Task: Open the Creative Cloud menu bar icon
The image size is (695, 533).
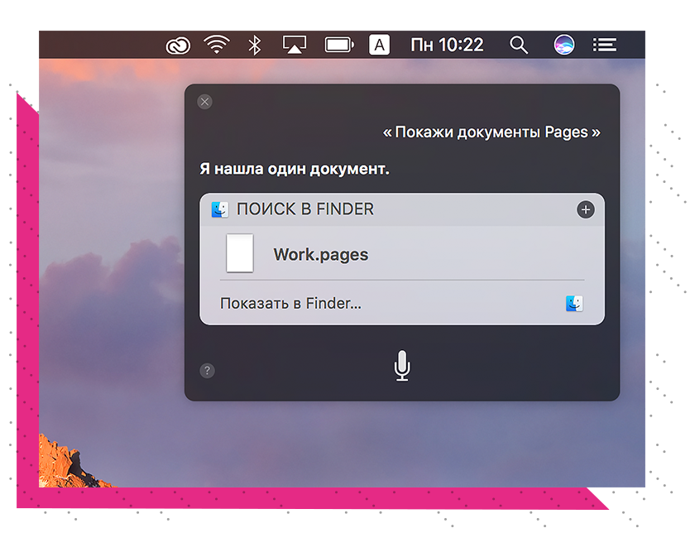Action: point(178,45)
